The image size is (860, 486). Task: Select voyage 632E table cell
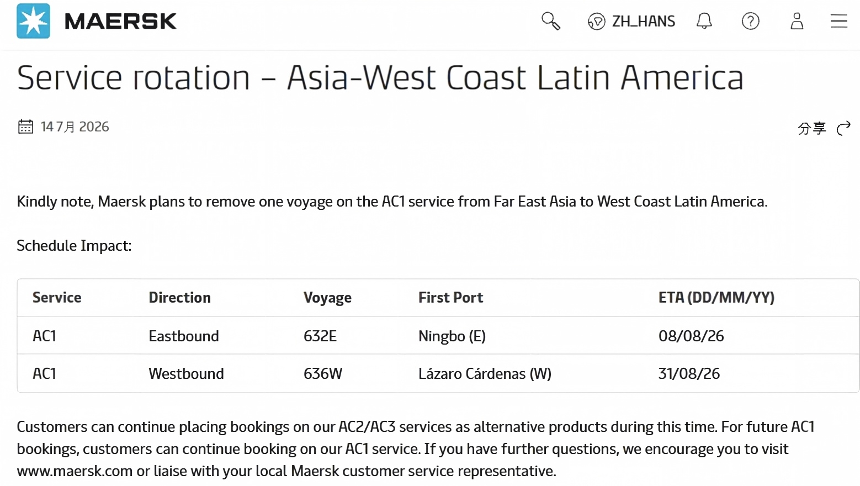pos(320,336)
